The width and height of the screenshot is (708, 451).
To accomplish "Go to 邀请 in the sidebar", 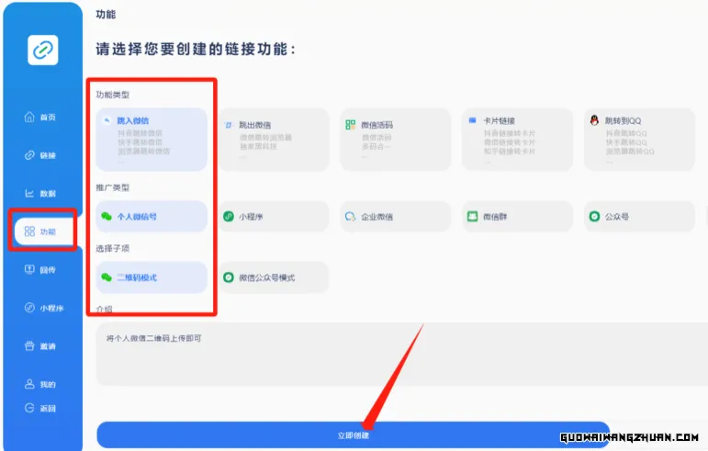I will [x=48, y=346].
